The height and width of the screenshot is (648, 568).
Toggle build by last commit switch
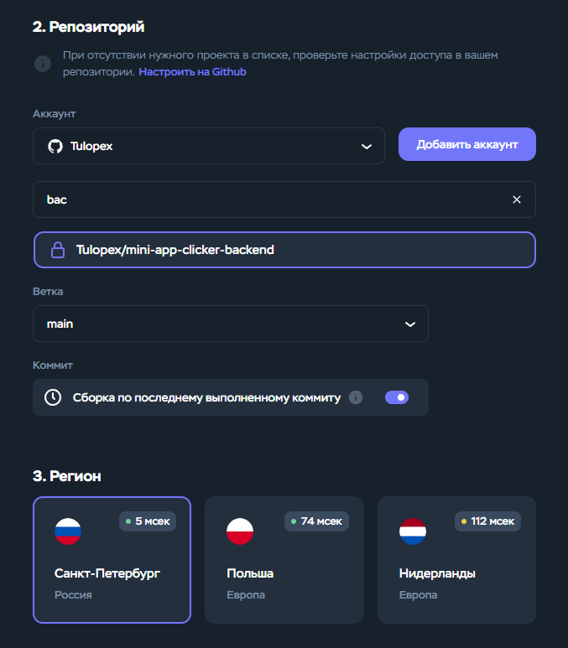(397, 397)
